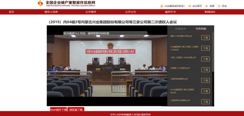Click file name 3.债权审核报告.pdf
The width and height of the screenshot is (244, 116).
click(179, 79)
